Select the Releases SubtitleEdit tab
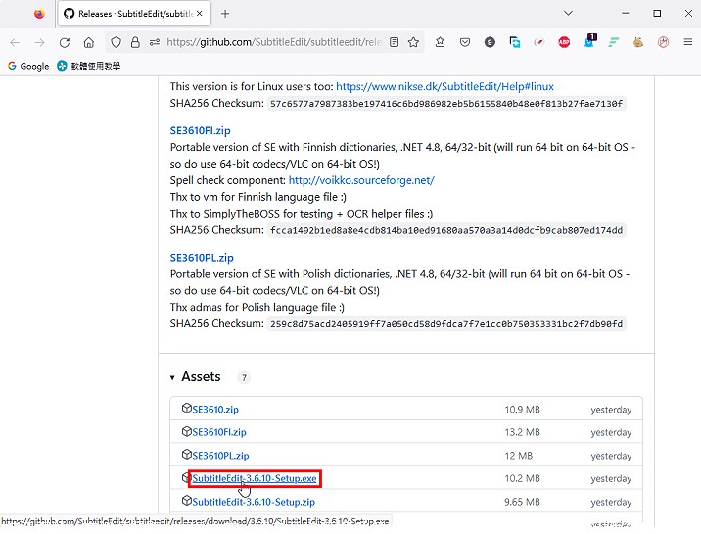 [x=127, y=14]
